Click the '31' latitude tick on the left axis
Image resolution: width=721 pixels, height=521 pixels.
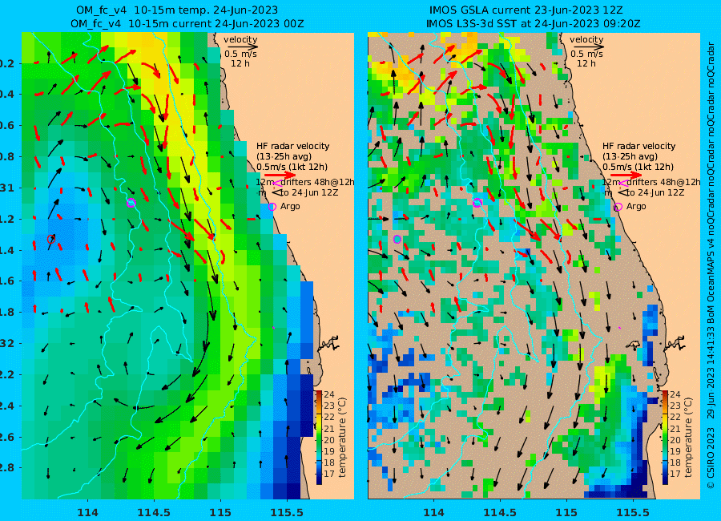coord(7,188)
